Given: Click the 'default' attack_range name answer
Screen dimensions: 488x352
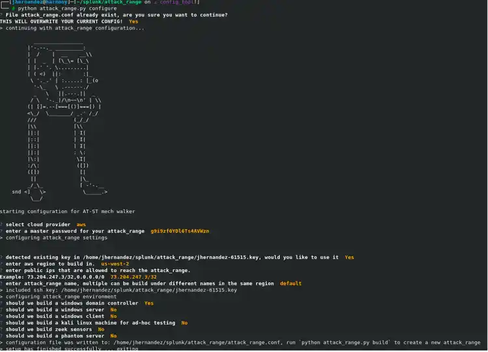Looking at the screenshot, I should (x=291, y=283).
